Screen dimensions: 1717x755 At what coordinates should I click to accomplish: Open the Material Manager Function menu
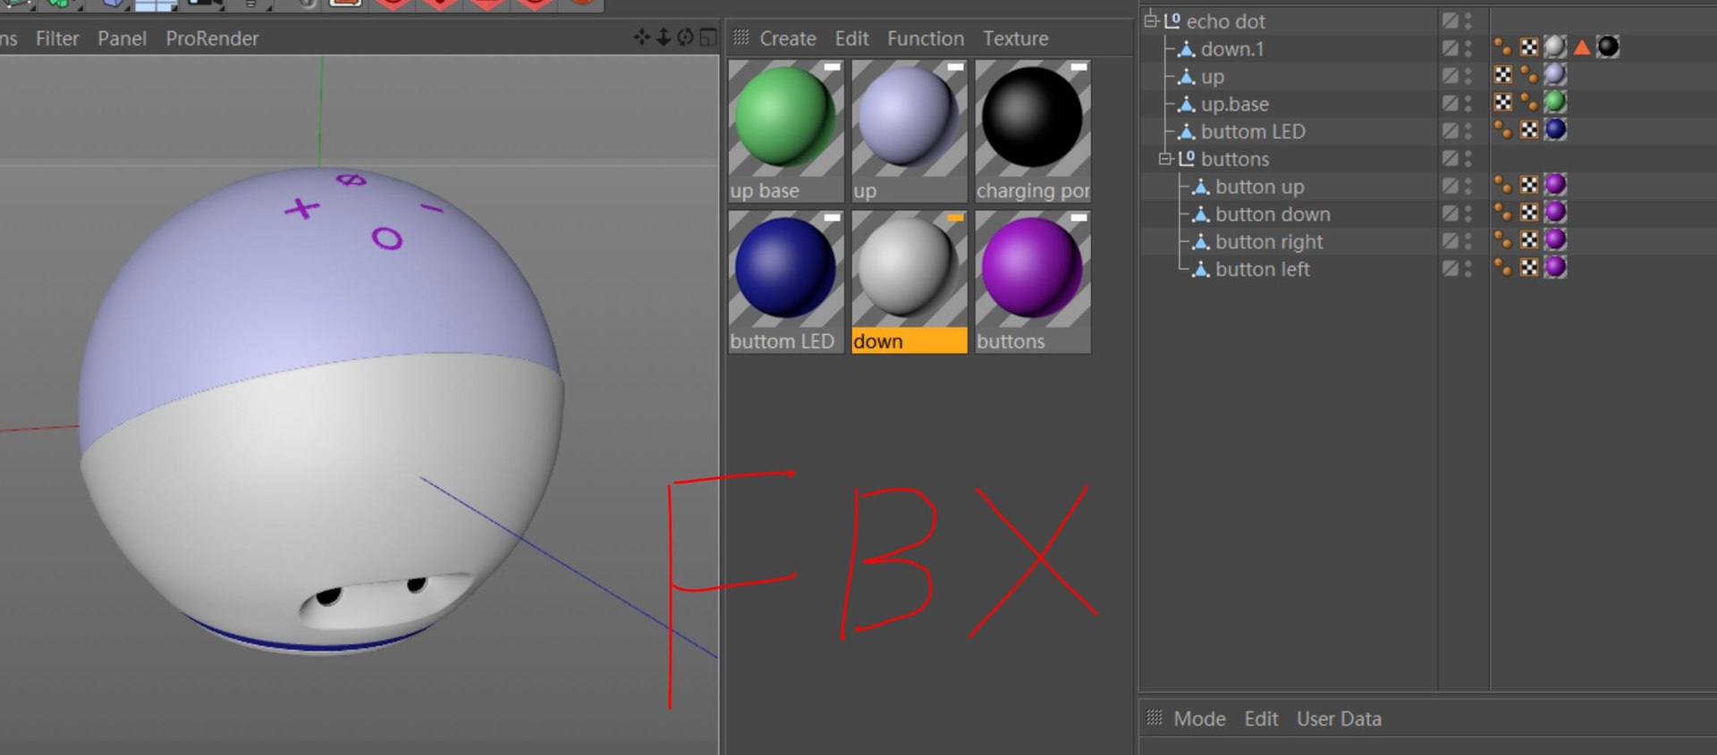pyautogui.click(x=926, y=38)
